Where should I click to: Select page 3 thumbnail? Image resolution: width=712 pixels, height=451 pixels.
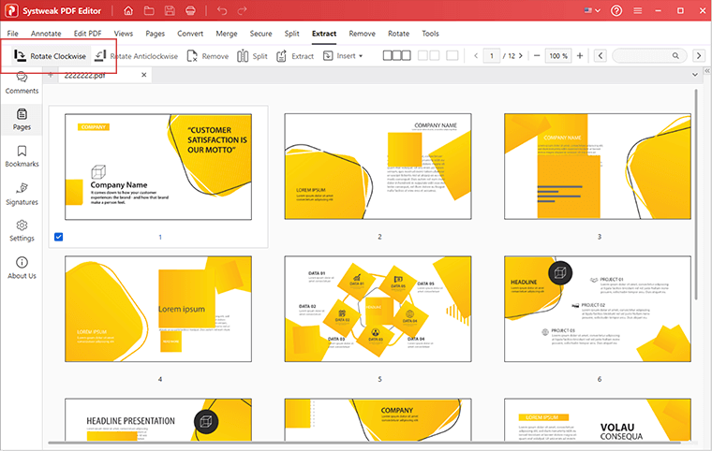pos(598,167)
